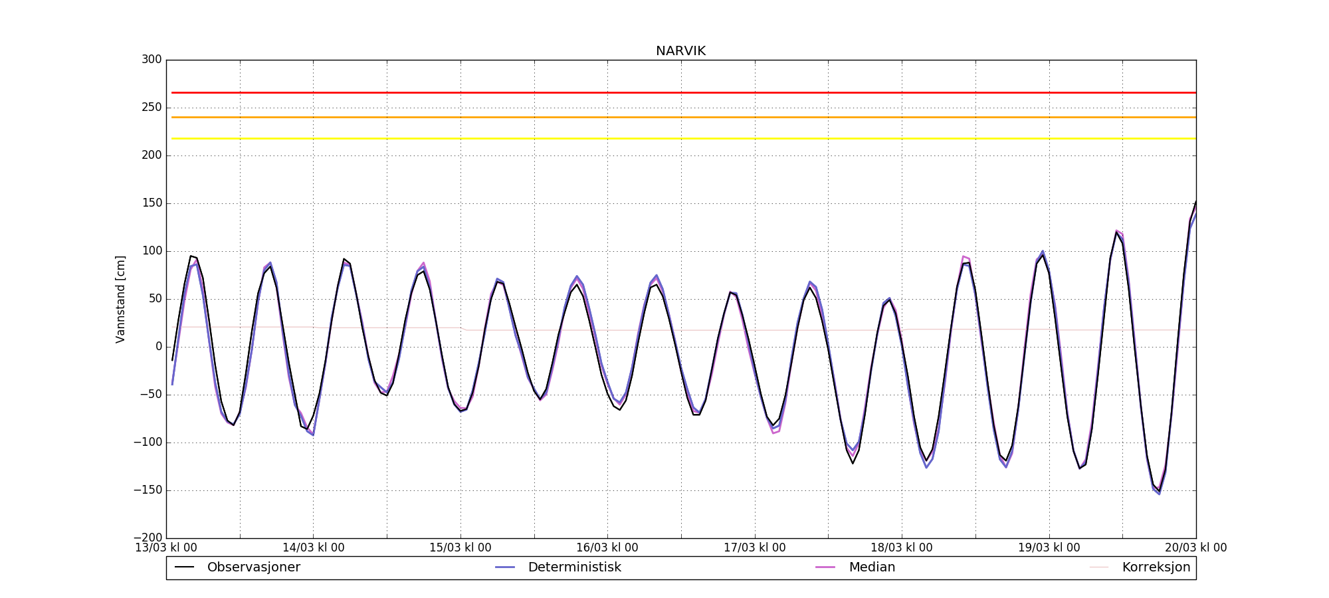Click the NARVIK chart title
Screen dimensions: 1329x598
(x=680, y=51)
